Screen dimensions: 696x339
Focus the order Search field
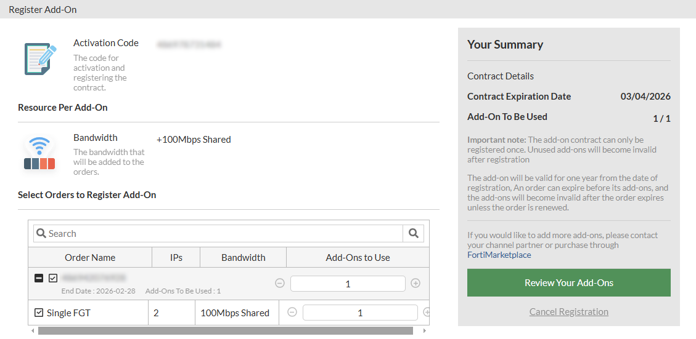coord(222,233)
